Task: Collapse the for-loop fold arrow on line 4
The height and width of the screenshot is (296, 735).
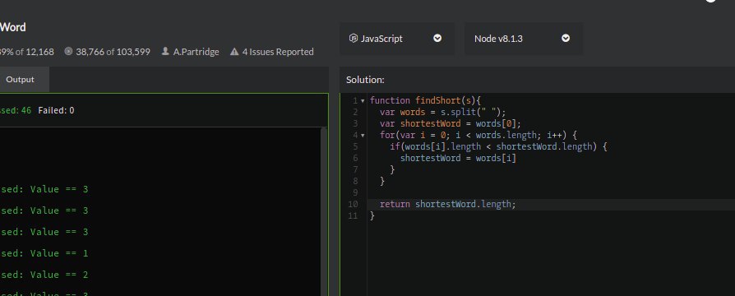Action: tap(363, 136)
